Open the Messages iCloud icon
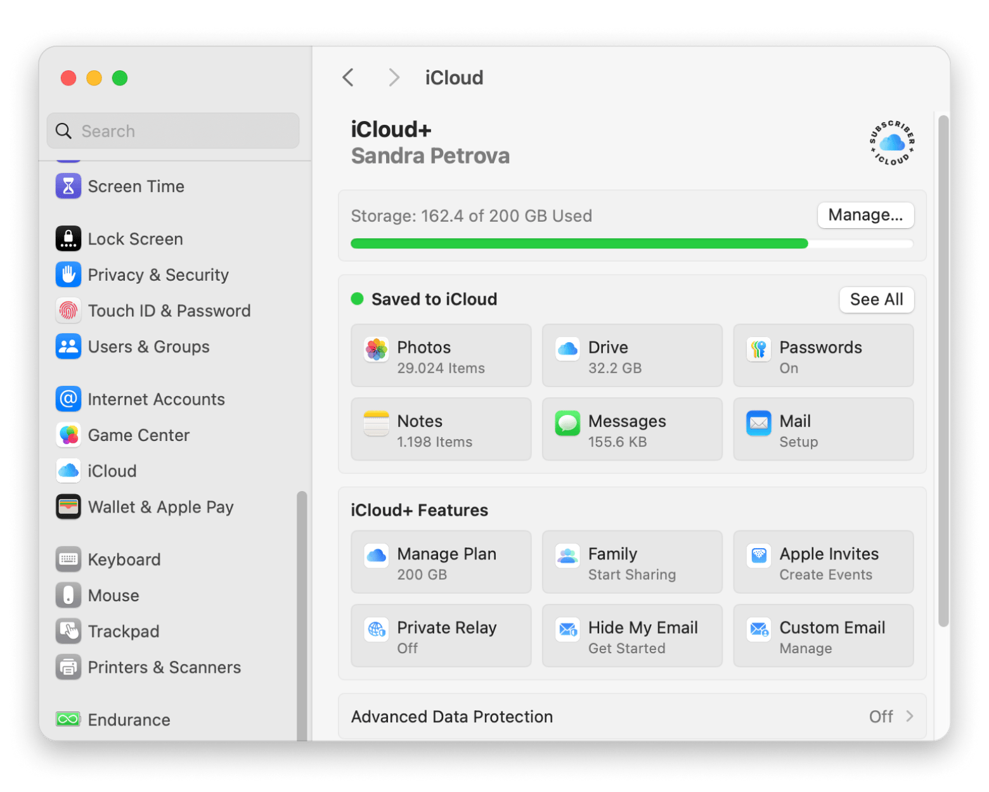The image size is (989, 792). [567, 423]
